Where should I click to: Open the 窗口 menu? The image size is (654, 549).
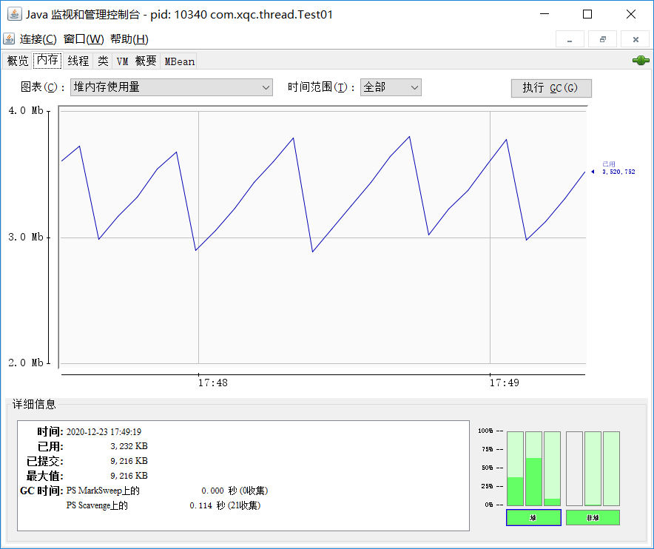tap(84, 39)
